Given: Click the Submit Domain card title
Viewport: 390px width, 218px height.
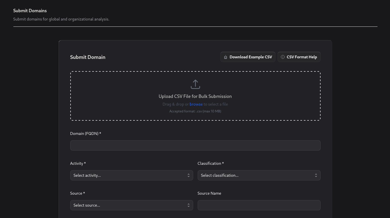Looking at the screenshot, I should pyautogui.click(x=88, y=57).
